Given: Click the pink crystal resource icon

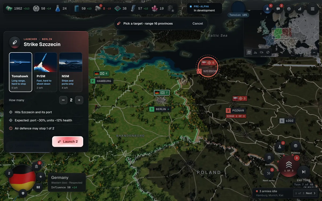Looking at the screenshot, I should (x=155, y=9).
